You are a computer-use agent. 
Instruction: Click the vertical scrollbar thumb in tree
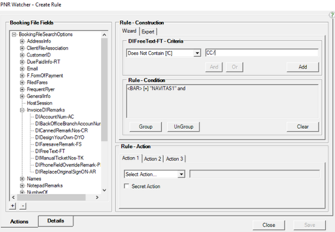point(104,89)
